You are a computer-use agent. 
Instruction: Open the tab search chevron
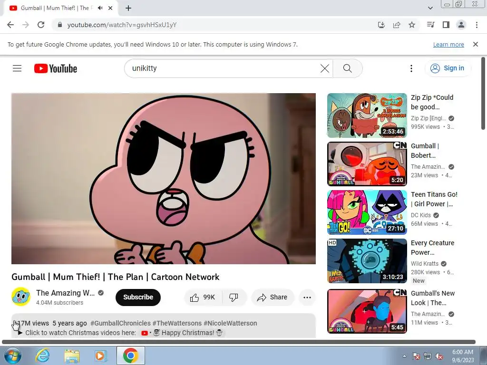(430, 8)
